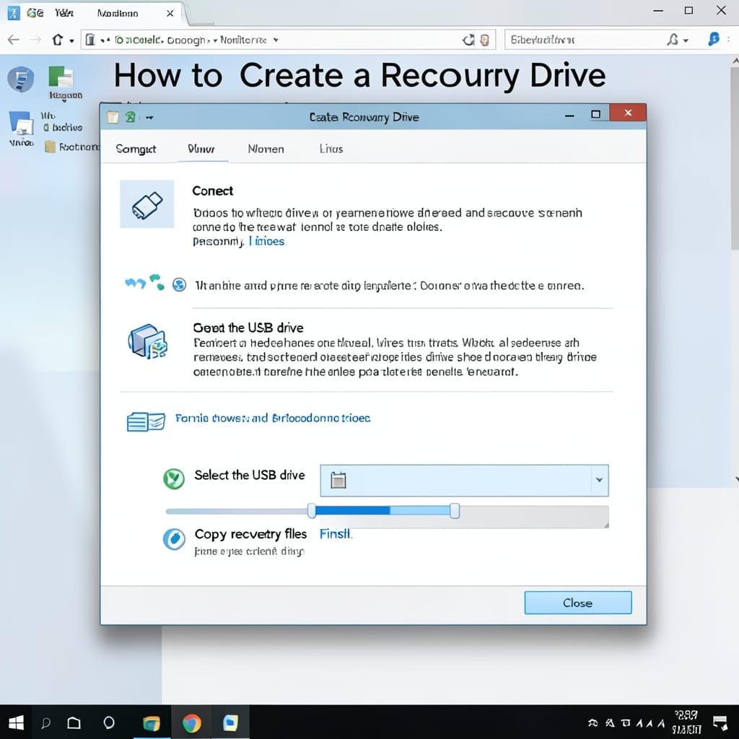Click the browser forward arrow
739x739 pixels.
[x=35, y=40]
